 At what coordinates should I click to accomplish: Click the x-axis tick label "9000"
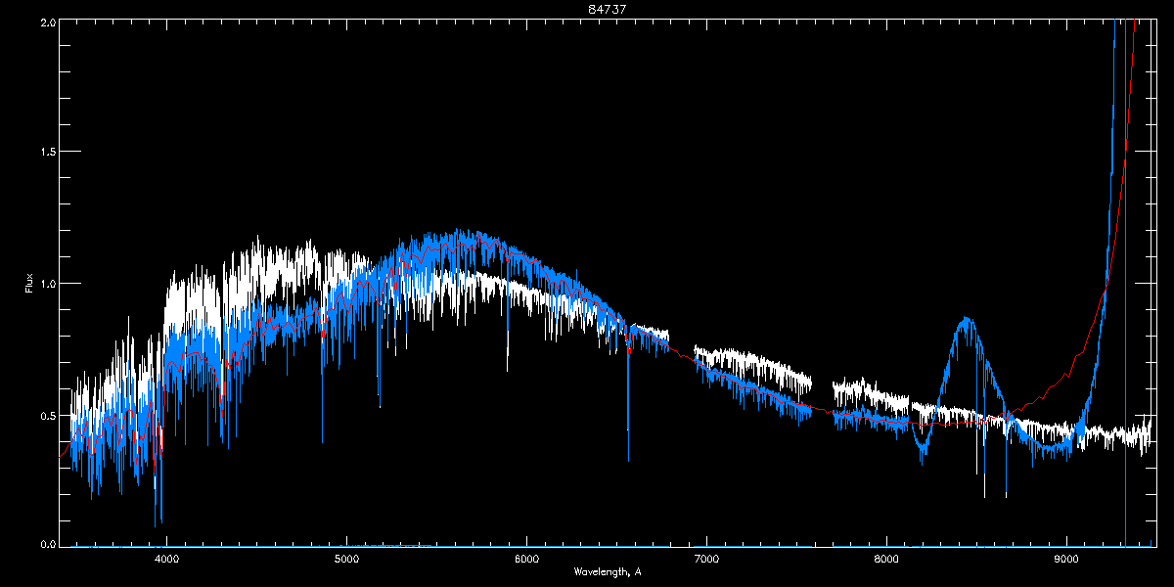[1066, 560]
